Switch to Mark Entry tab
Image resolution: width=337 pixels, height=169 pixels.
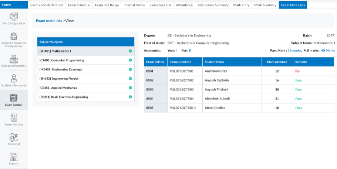(241, 5)
